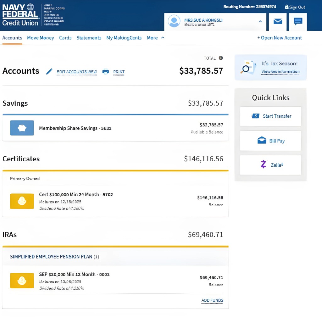The width and height of the screenshot is (322, 317).
Task: Click the tax season magnifier document icon
Action: [x=248, y=67]
